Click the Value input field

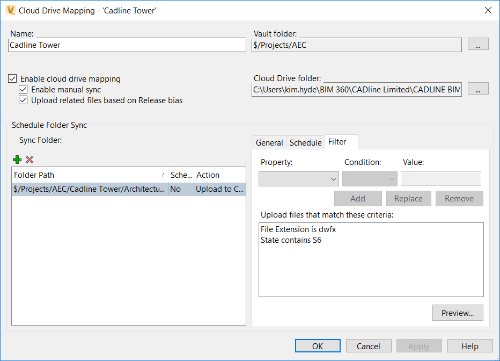point(440,179)
